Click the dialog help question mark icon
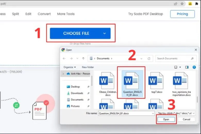The image size is (201, 134). tap(194, 67)
